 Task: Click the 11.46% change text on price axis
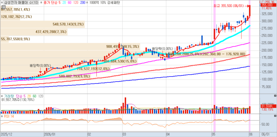tap(266, 8)
